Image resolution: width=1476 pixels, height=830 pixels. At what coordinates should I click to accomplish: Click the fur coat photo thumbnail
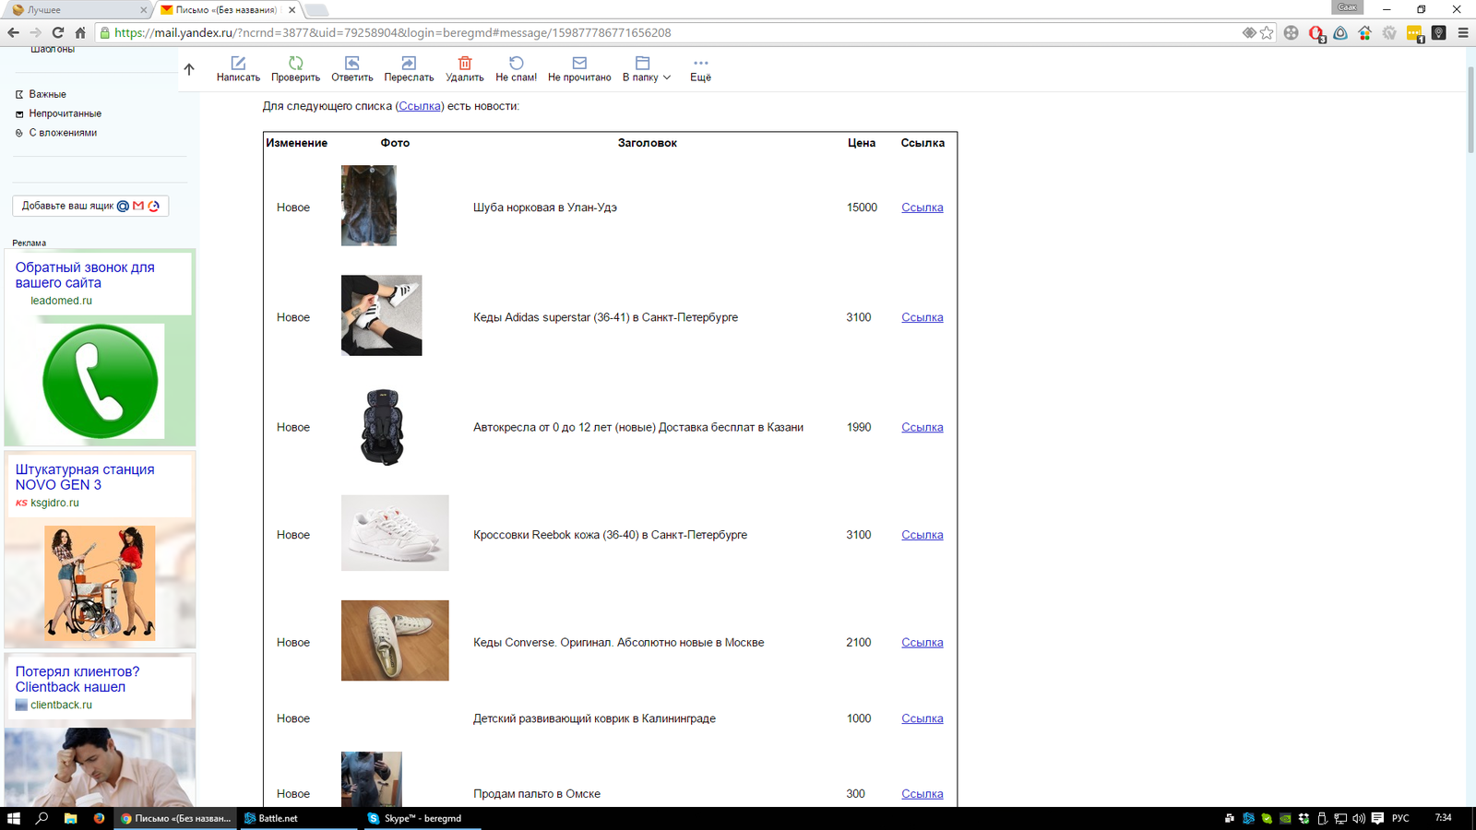point(369,206)
